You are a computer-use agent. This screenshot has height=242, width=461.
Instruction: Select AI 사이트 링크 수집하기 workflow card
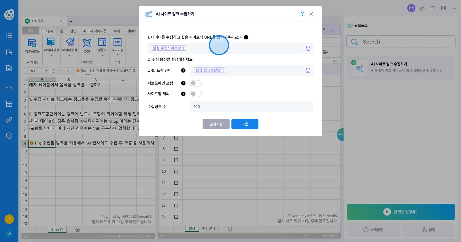pos(400,68)
